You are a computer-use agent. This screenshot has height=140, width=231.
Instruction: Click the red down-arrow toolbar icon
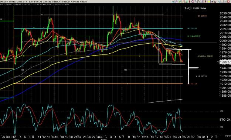[205, 1]
